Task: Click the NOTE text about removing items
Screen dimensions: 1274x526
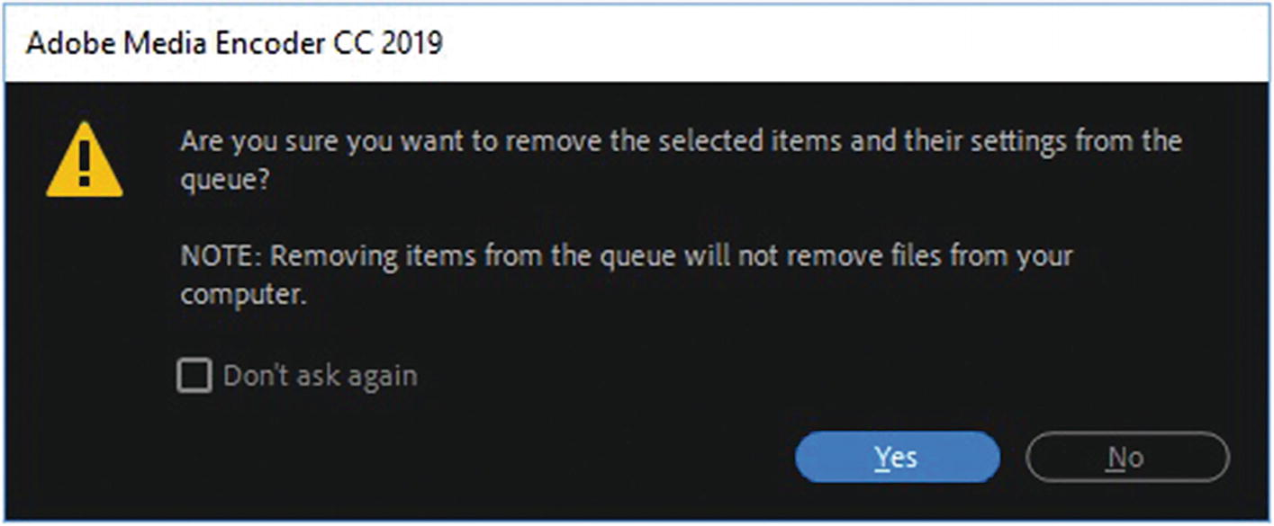Action: [x=626, y=255]
